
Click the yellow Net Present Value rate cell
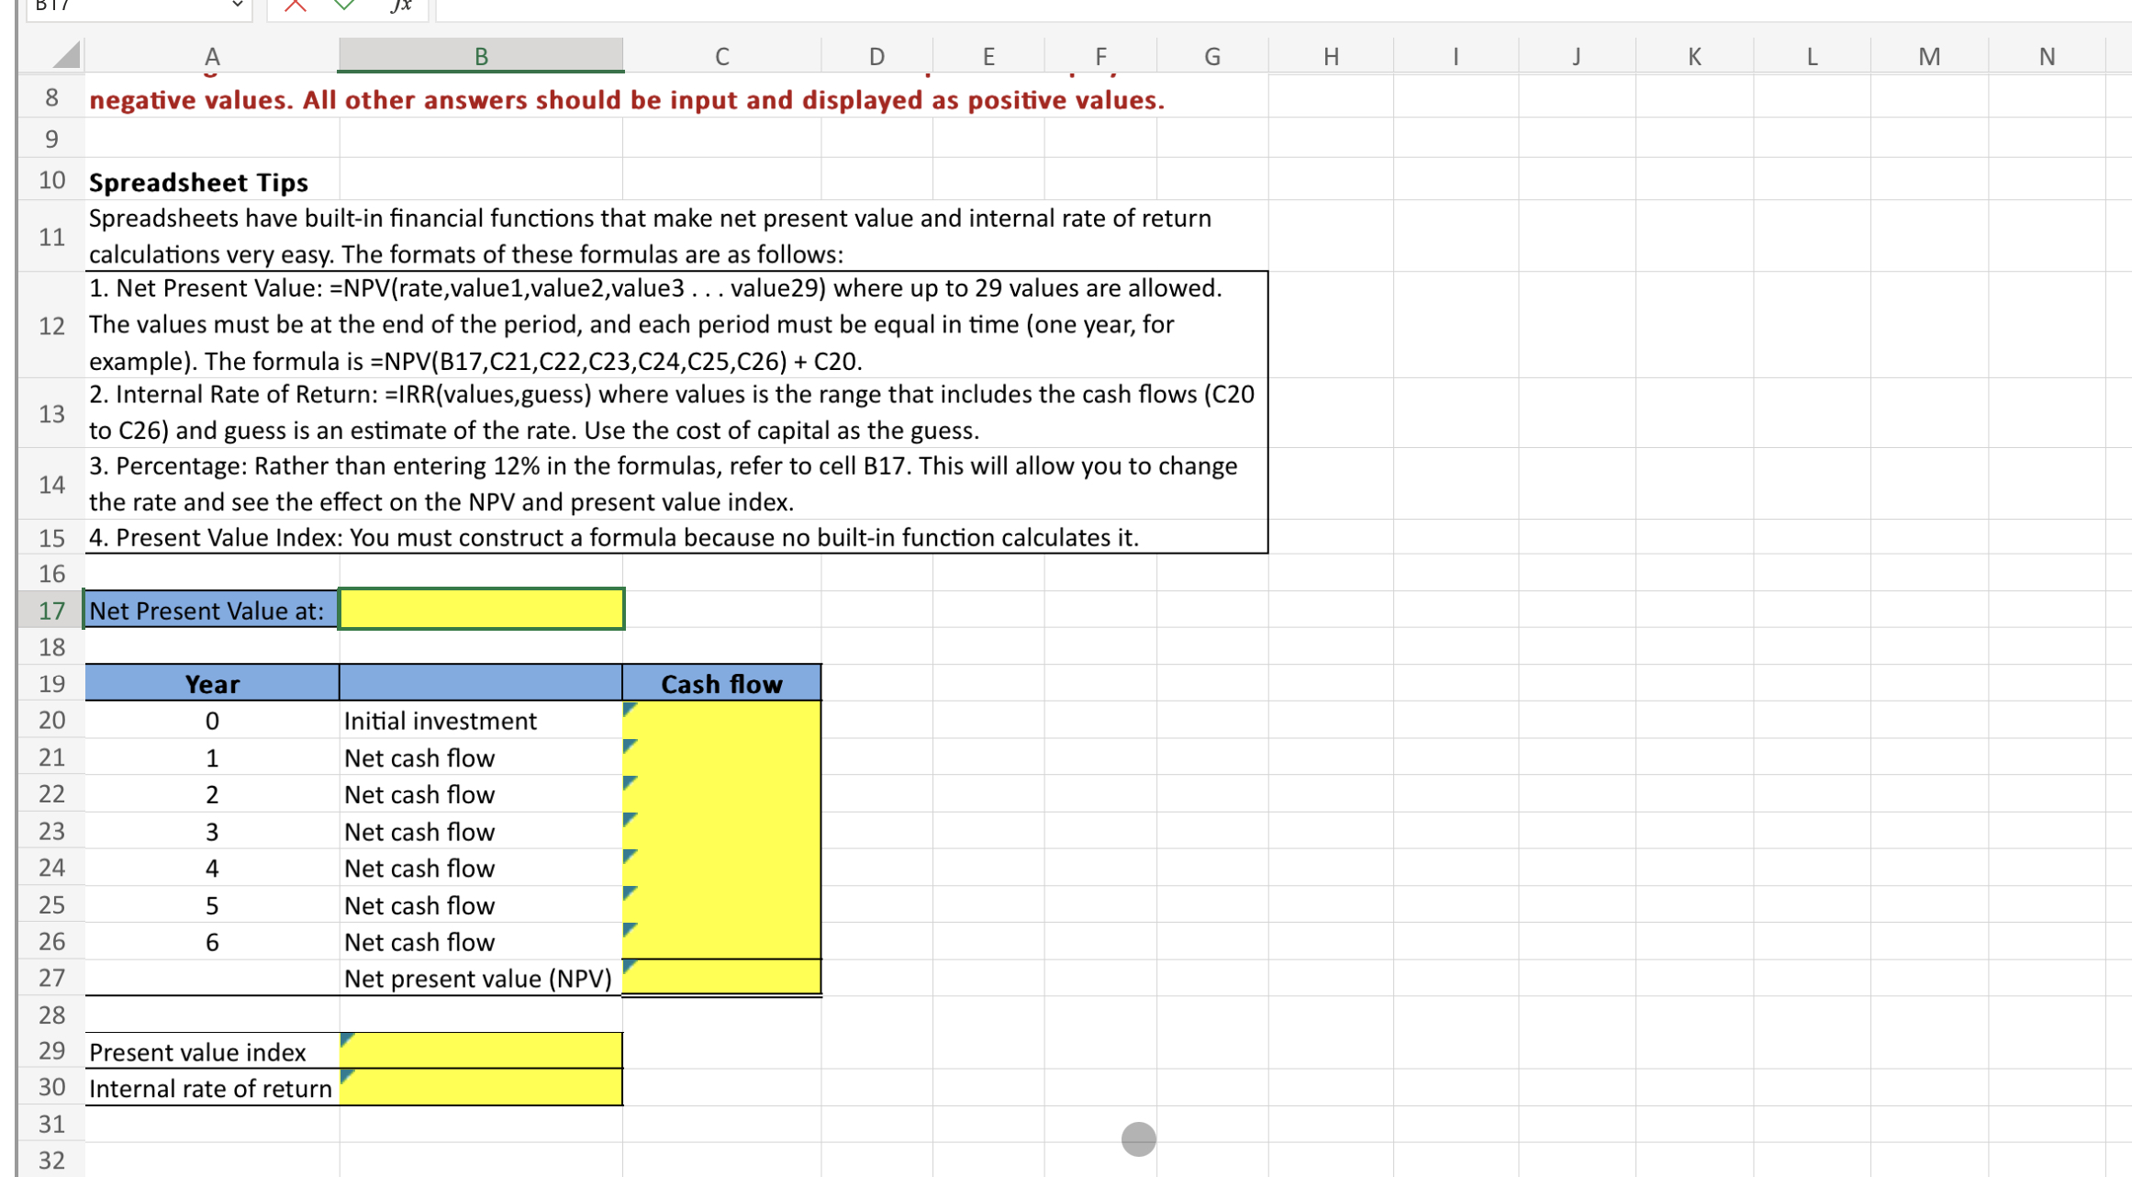coord(481,609)
